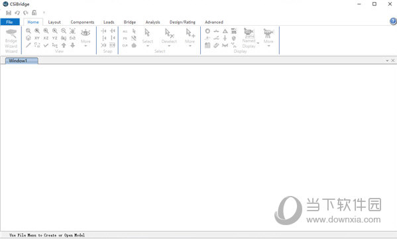Select the Home ribbon tab

33,22
